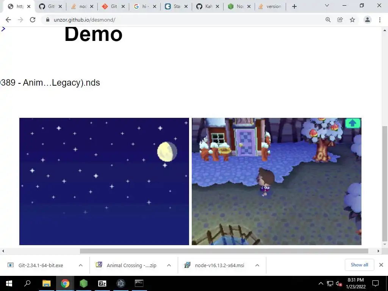Open Command Prompt from taskbar
This screenshot has width=388, height=291.
click(139, 283)
